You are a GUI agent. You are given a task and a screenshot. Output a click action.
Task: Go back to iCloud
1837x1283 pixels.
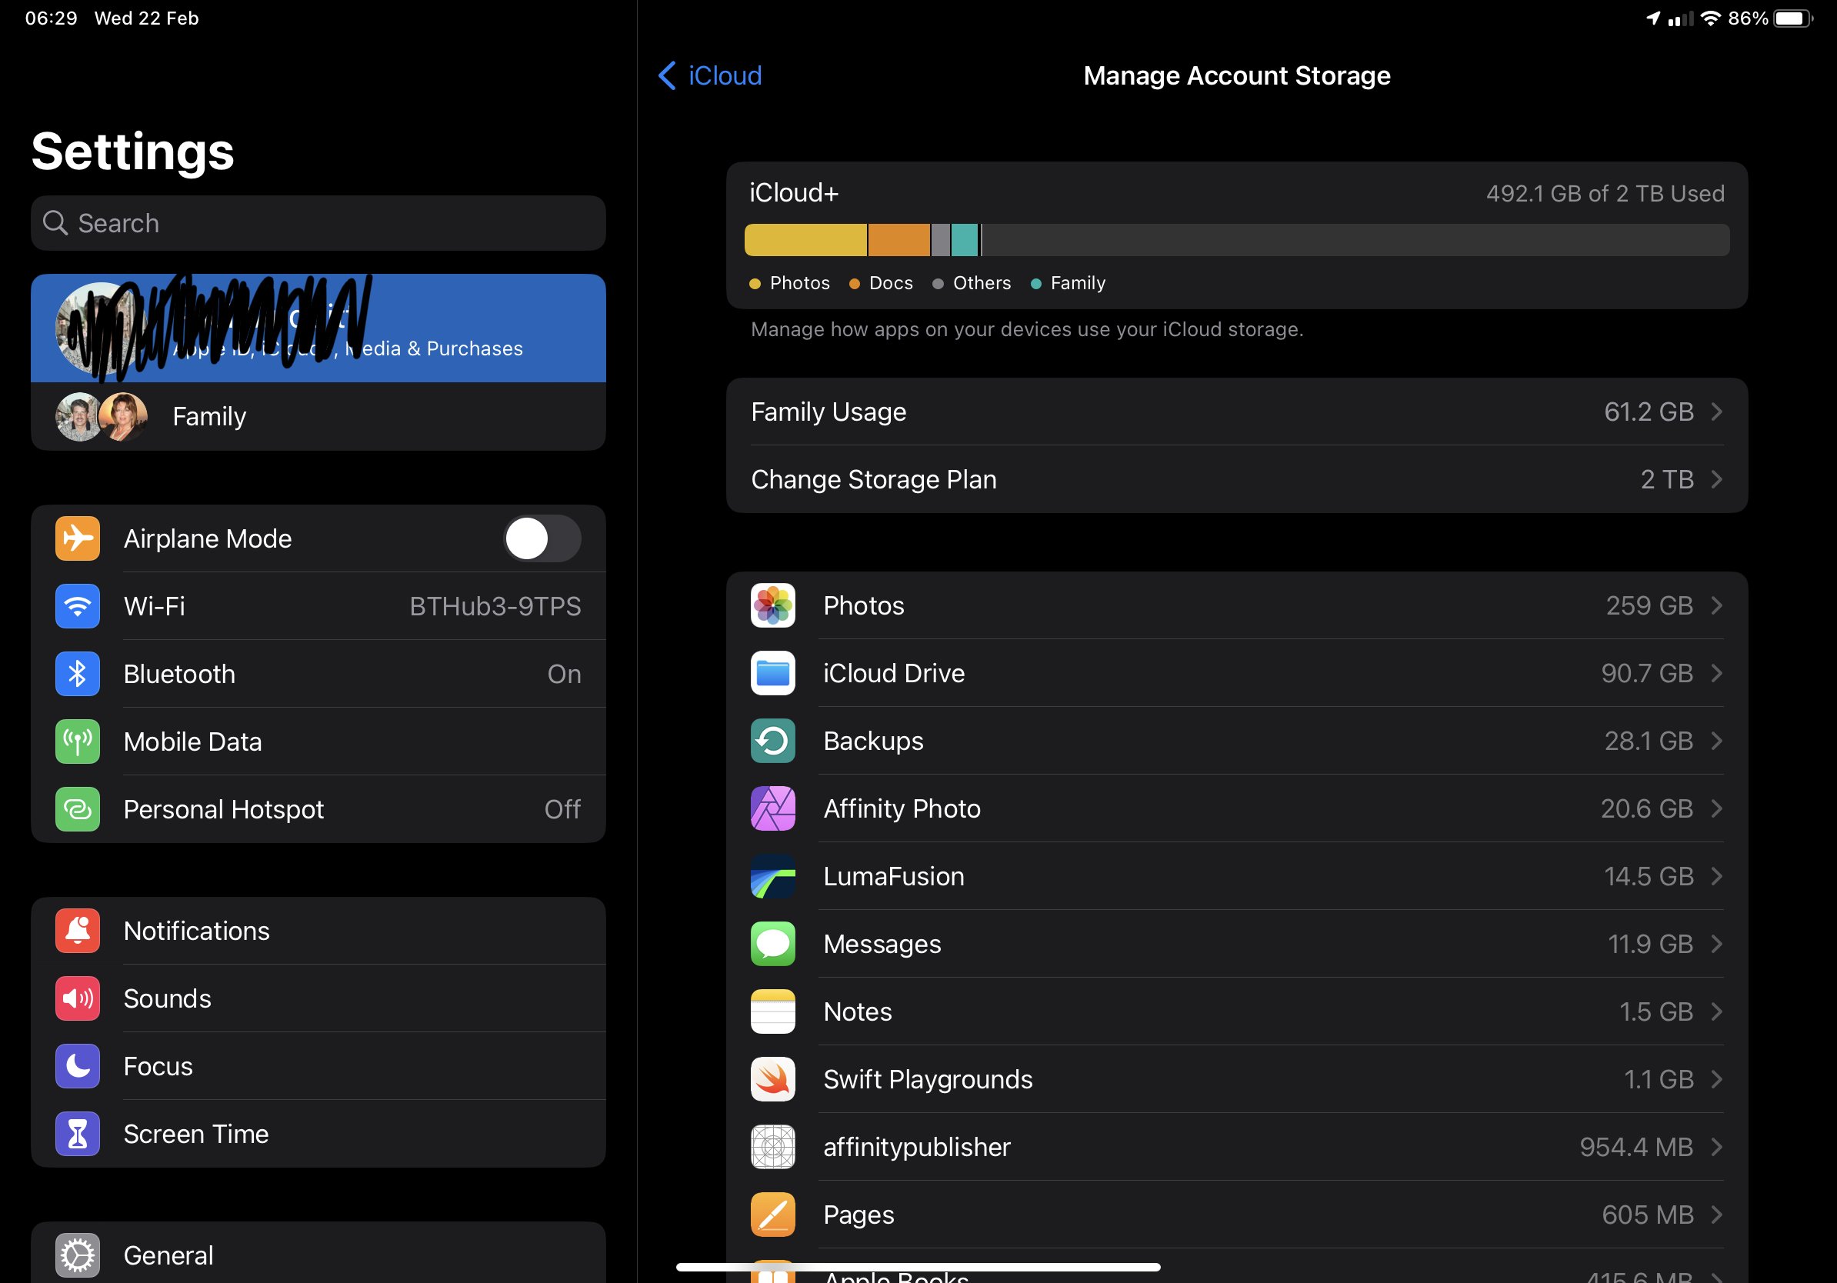coord(710,75)
